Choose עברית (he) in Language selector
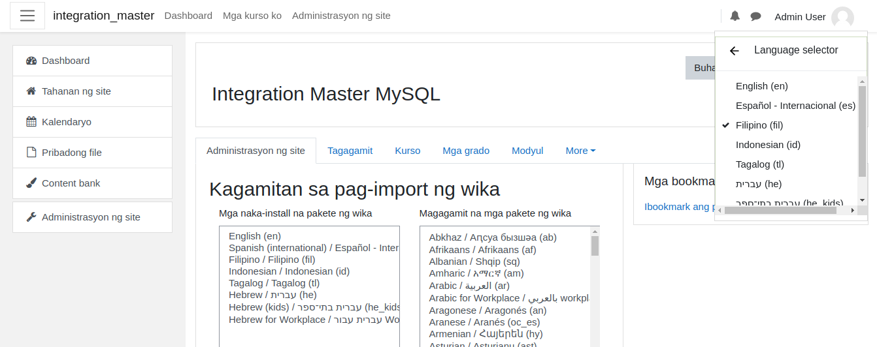877x347 pixels. pos(759,184)
